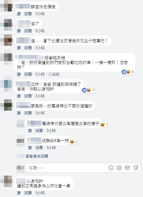Open the GIF picker in reply box
Screen dimensions: 143x197
[127, 168]
